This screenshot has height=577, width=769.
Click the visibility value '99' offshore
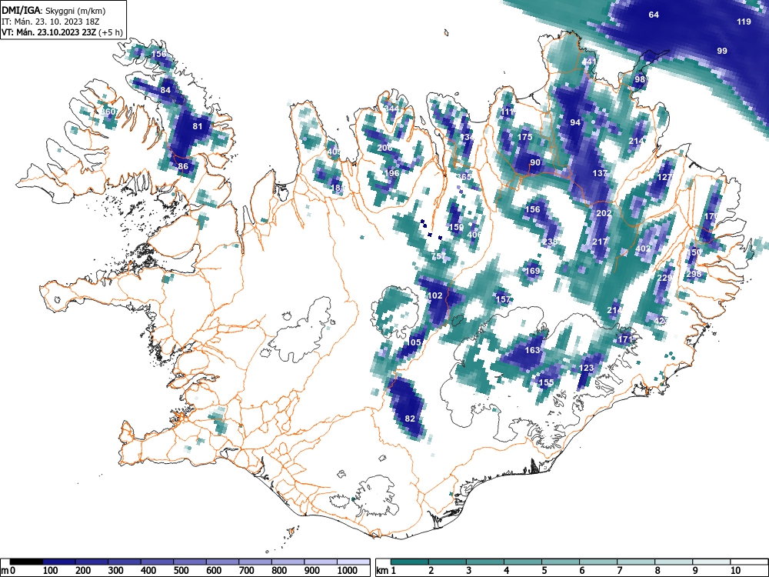coord(722,51)
